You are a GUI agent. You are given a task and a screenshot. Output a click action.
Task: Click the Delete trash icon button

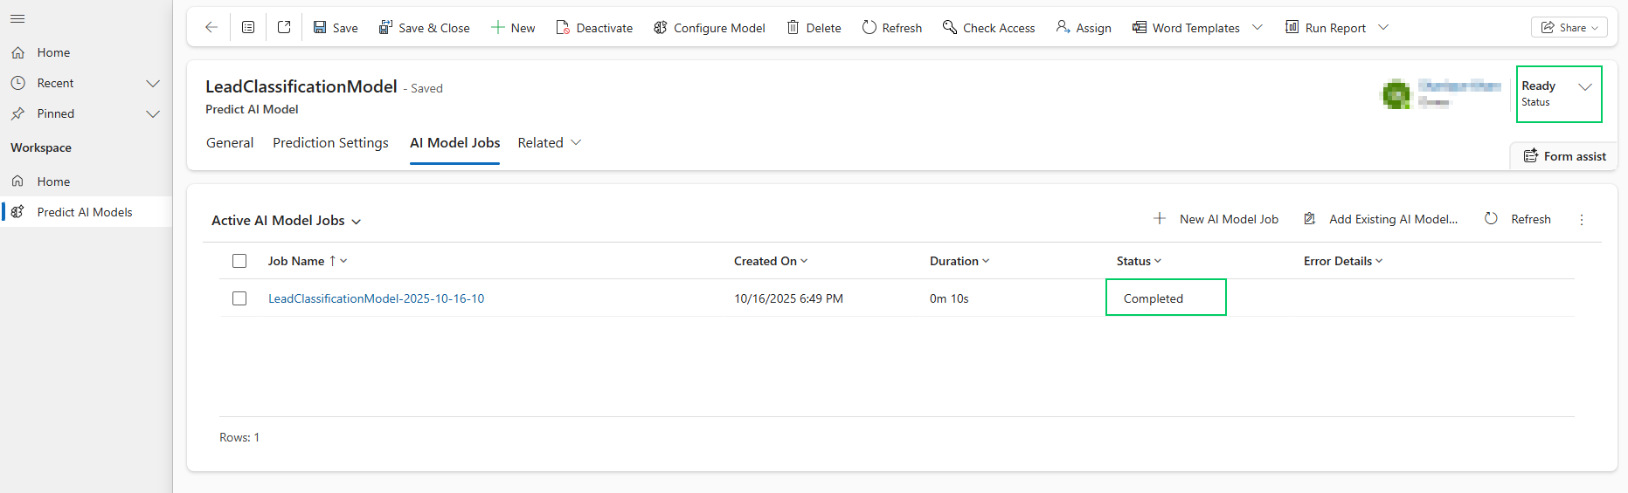(814, 28)
